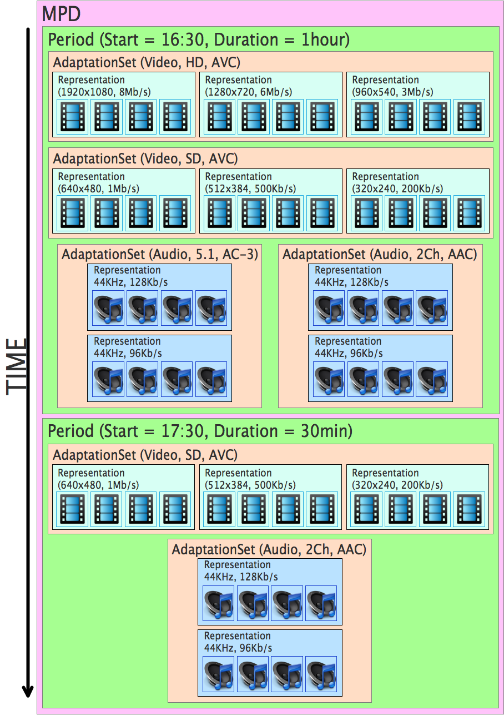Viewport: 504px width, 715px height.
Task: Click the vertical TIME label
Action: 17,366
